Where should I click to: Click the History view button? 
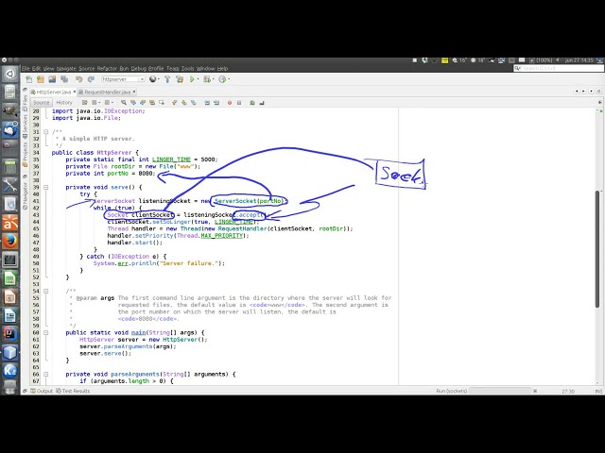point(64,103)
